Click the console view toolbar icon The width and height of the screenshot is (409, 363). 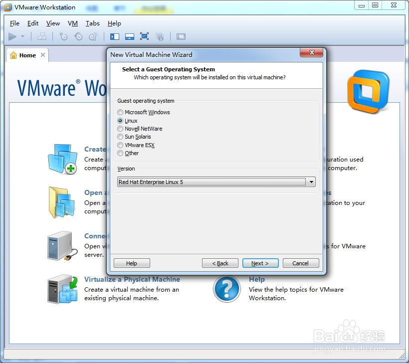click(181, 36)
